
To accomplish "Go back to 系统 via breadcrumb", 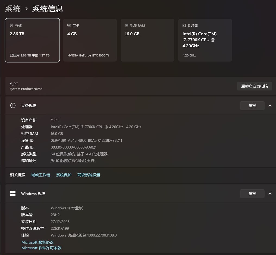I will point(13,9).
